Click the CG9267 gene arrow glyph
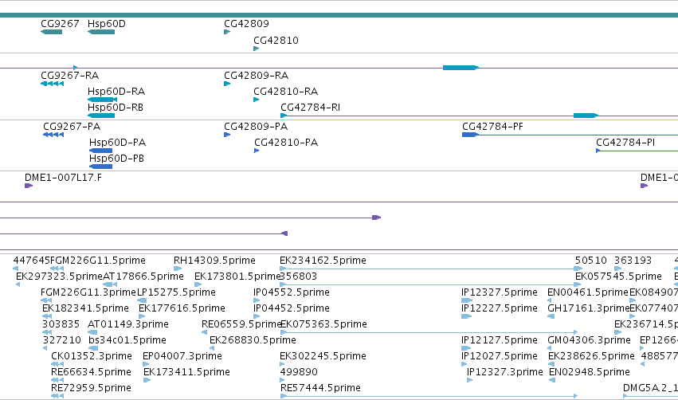 coord(52,32)
